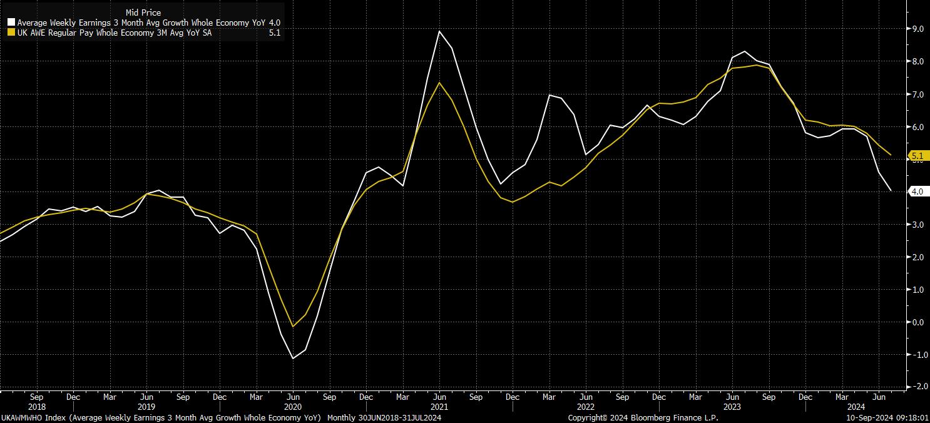Click the yellow legend swatch for UK AWE Regular Pay
This screenshot has height=423, width=930.
(12, 33)
